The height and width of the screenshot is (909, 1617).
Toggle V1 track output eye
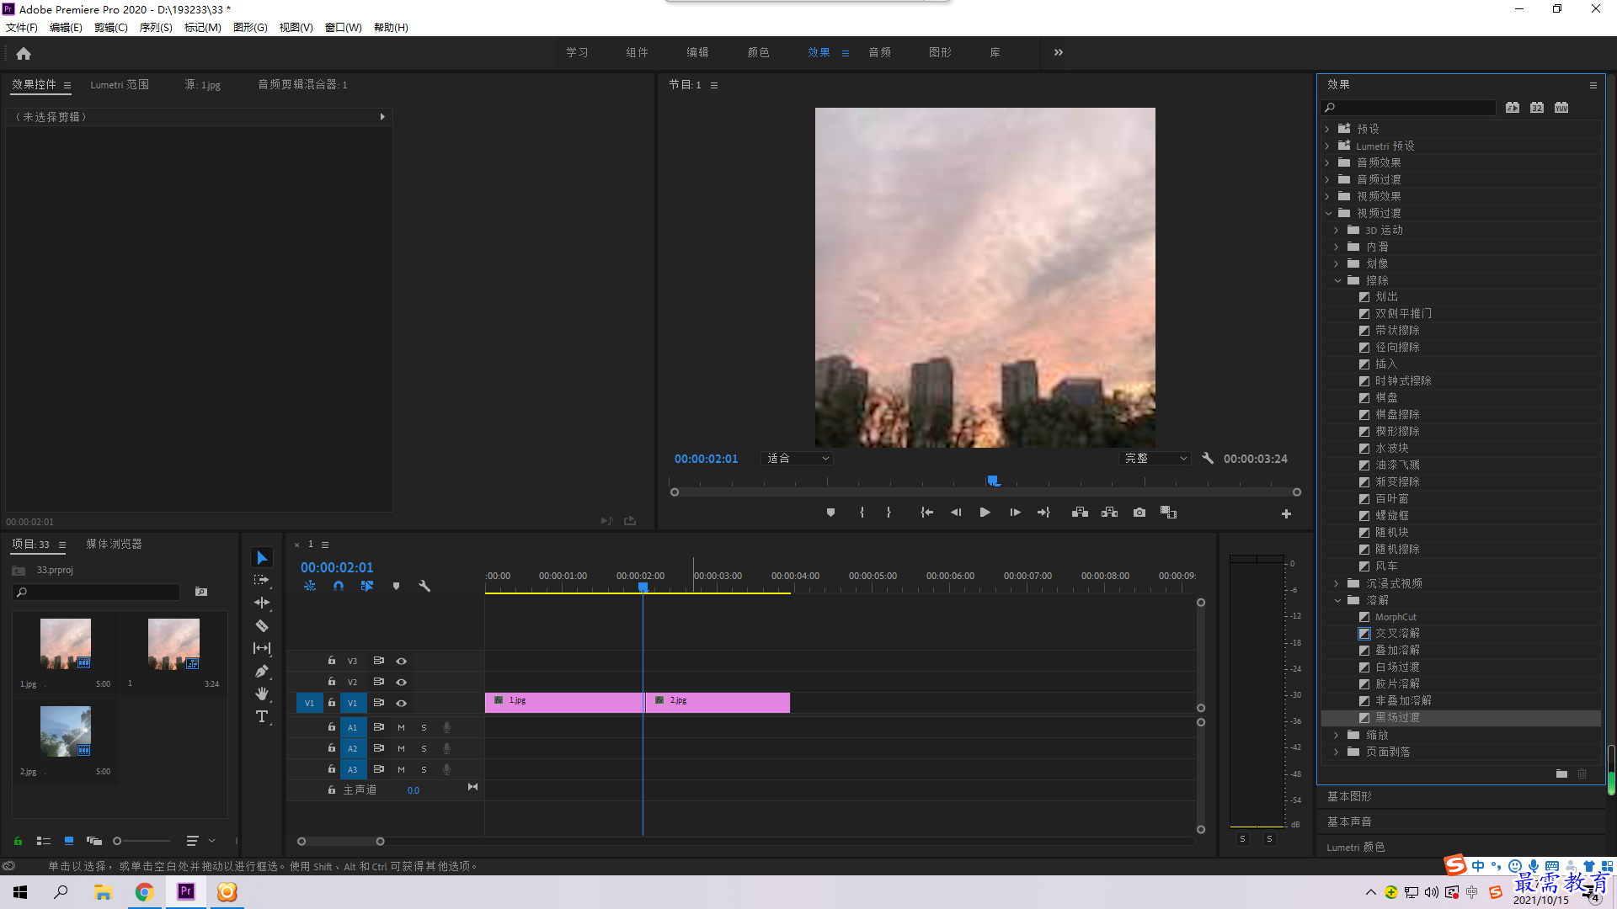tap(402, 703)
